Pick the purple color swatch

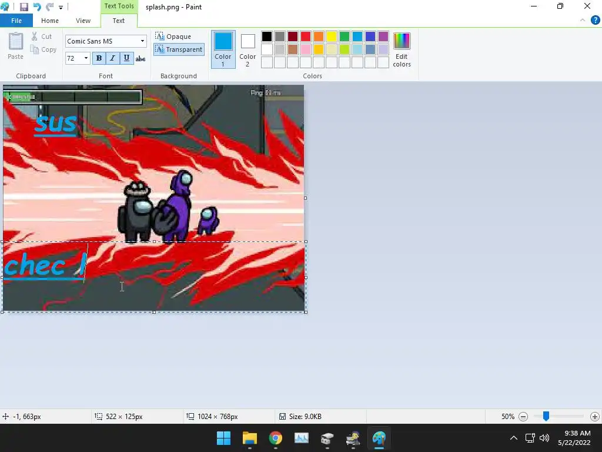383,36
